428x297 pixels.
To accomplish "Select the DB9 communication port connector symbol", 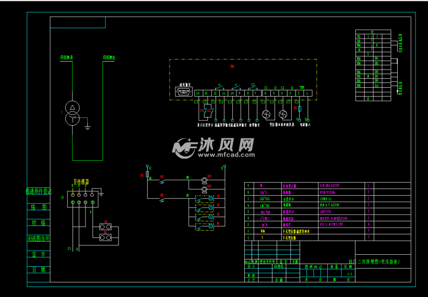I will [x=183, y=92].
